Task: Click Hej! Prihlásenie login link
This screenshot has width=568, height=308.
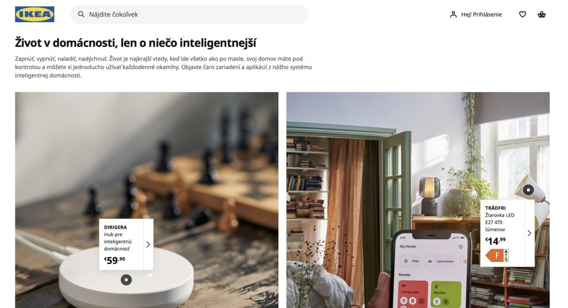Action: (x=481, y=14)
